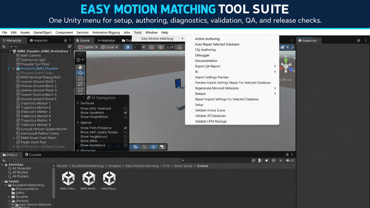Select the EMM_Collisi... scene asset thumbnail
The width and height of the screenshot is (370, 208).
pos(68,181)
